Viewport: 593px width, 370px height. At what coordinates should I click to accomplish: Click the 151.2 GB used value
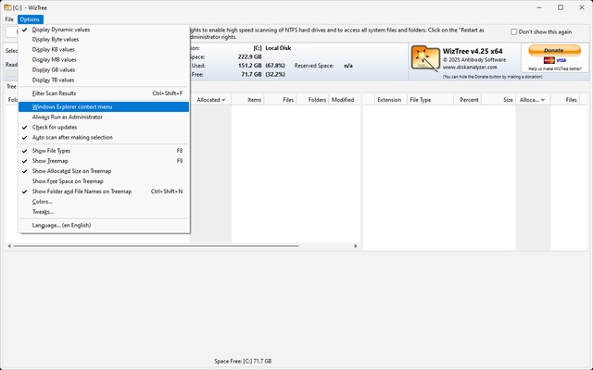(249, 66)
